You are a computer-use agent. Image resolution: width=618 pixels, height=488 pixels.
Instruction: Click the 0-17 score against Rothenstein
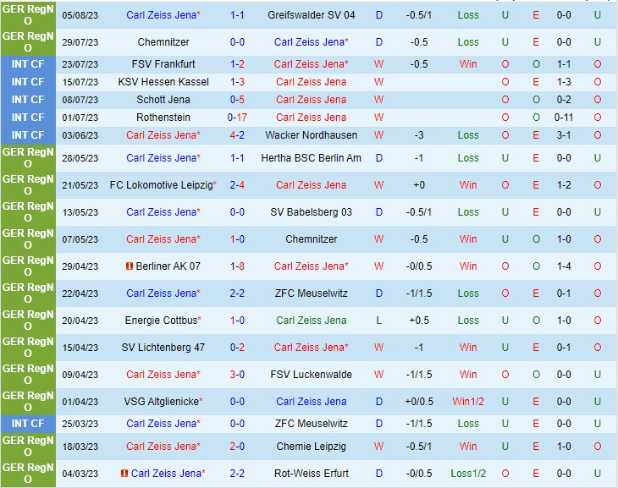pyautogui.click(x=238, y=118)
